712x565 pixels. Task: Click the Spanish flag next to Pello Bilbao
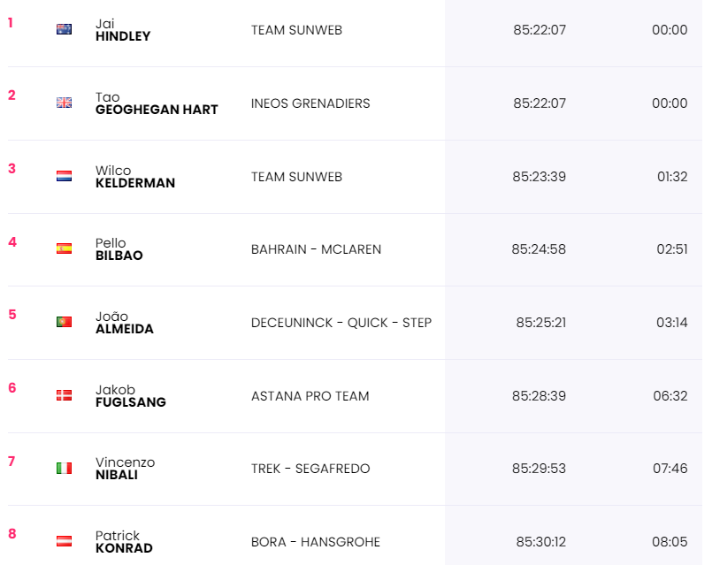pos(64,249)
